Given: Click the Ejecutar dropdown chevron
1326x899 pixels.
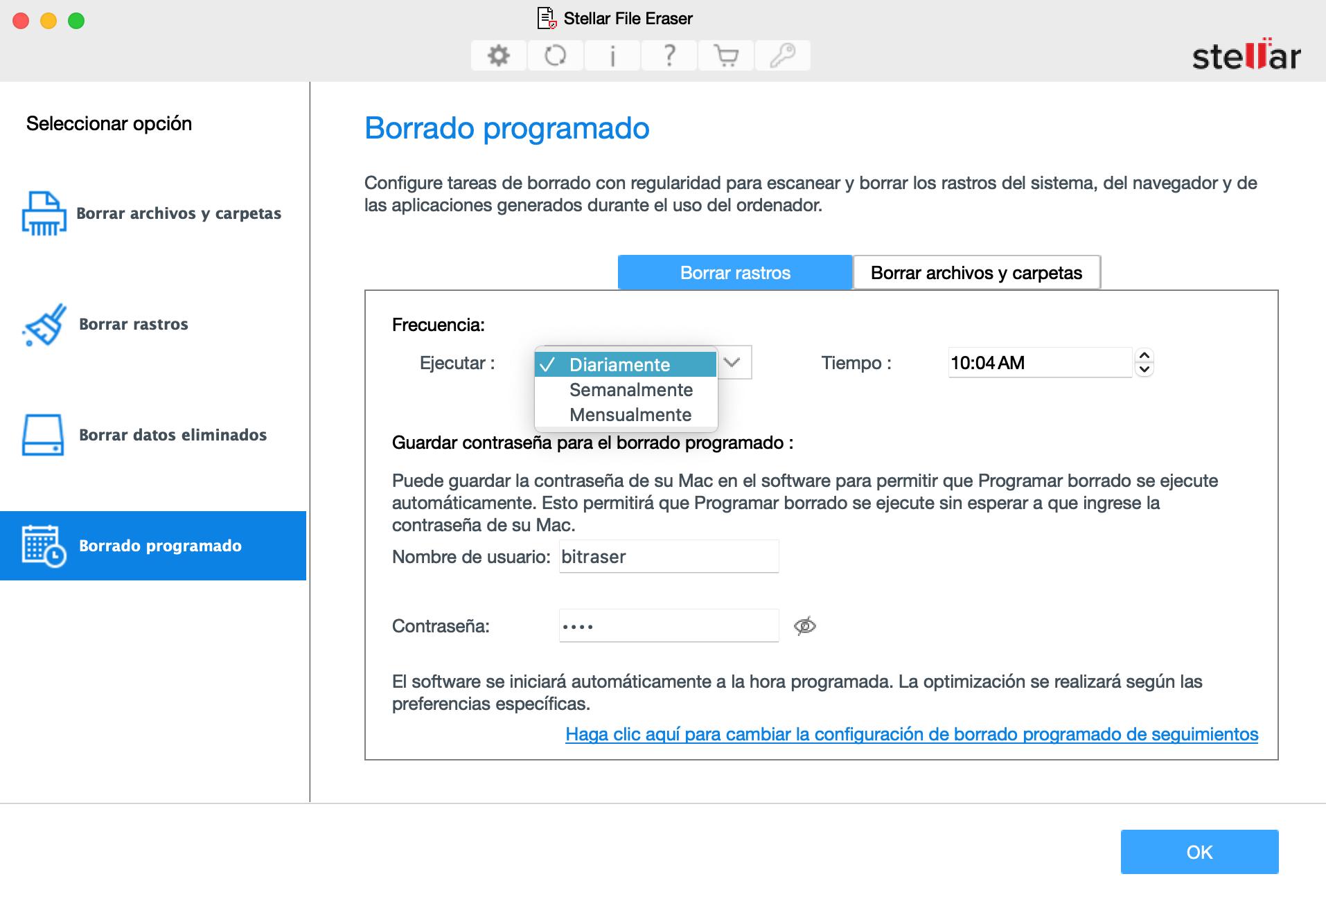Looking at the screenshot, I should (x=732, y=362).
